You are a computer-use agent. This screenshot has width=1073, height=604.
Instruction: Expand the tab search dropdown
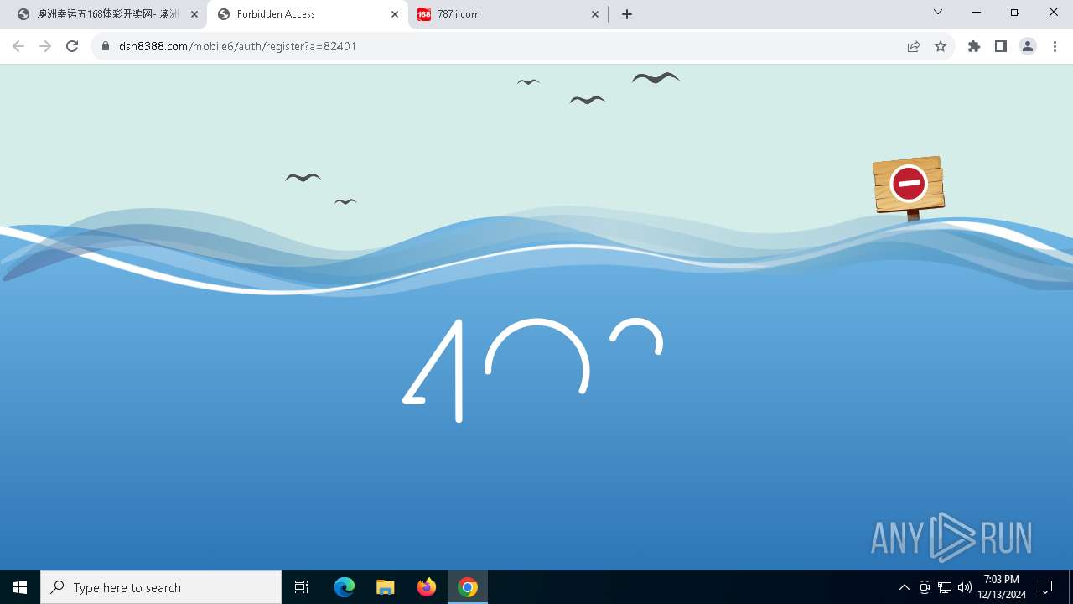pyautogui.click(x=938, y=12)
